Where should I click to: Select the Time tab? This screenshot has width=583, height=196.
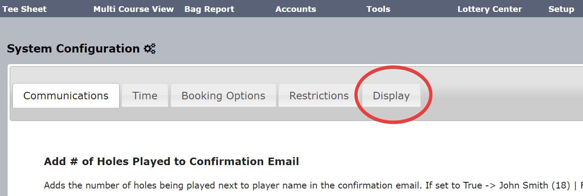(x=145, y=95)
